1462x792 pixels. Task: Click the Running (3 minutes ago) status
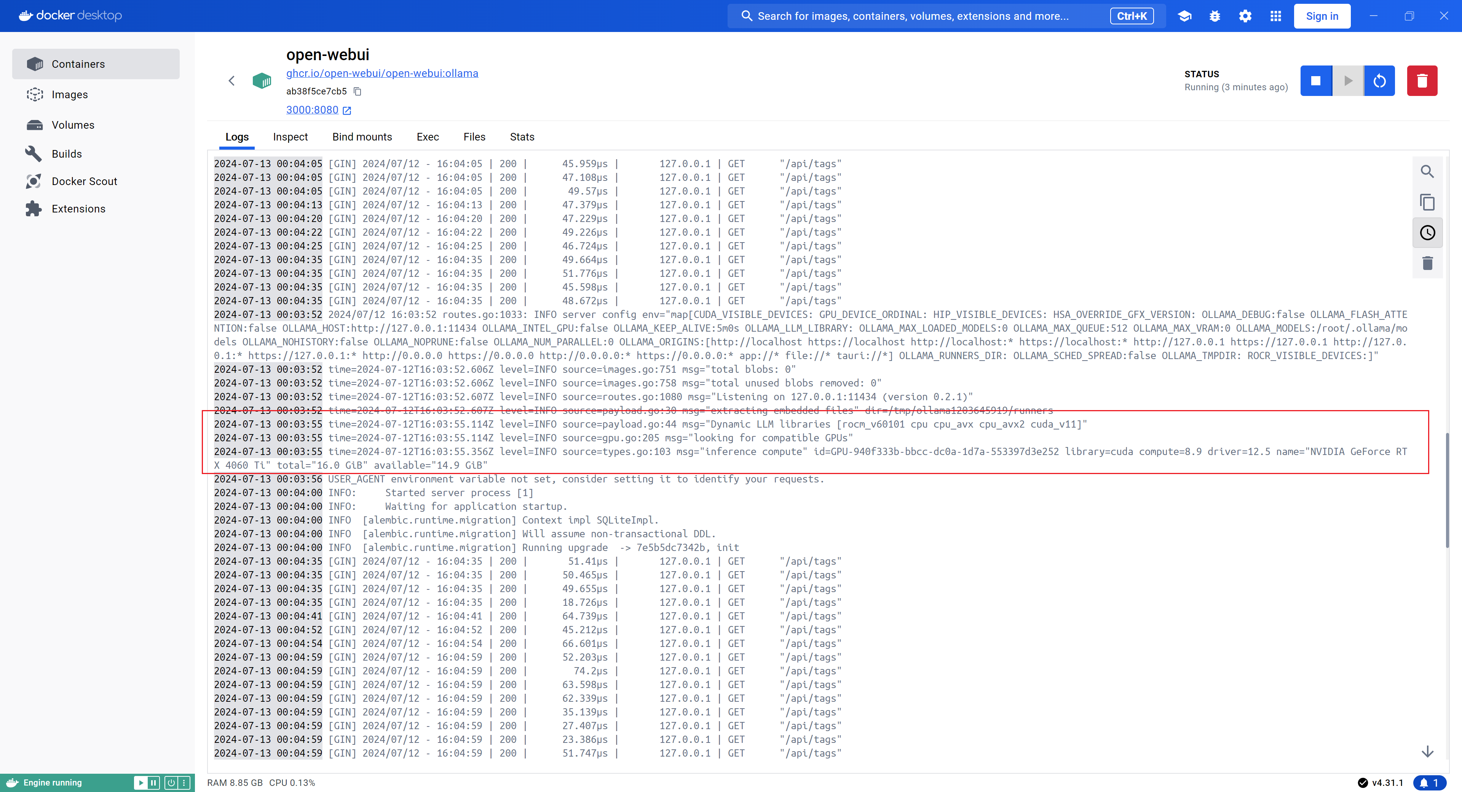tap(1236, 87)
